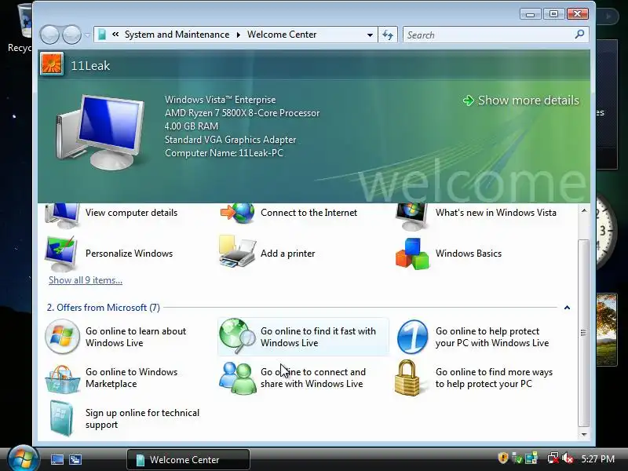Click Go online to help protect your PC text
628x471 pixels.
point(492,337)
